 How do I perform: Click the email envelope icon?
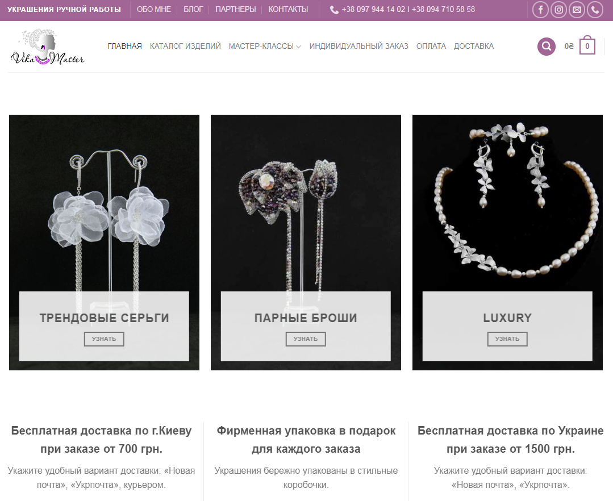[577, 10]
